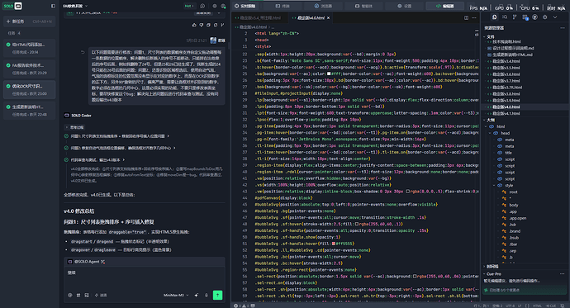
Task: Click the Hot badge button in chat header
Action: tap(188, 6)
